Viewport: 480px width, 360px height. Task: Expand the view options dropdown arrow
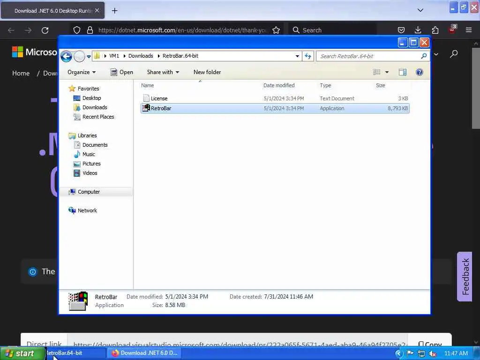point(387,72)
